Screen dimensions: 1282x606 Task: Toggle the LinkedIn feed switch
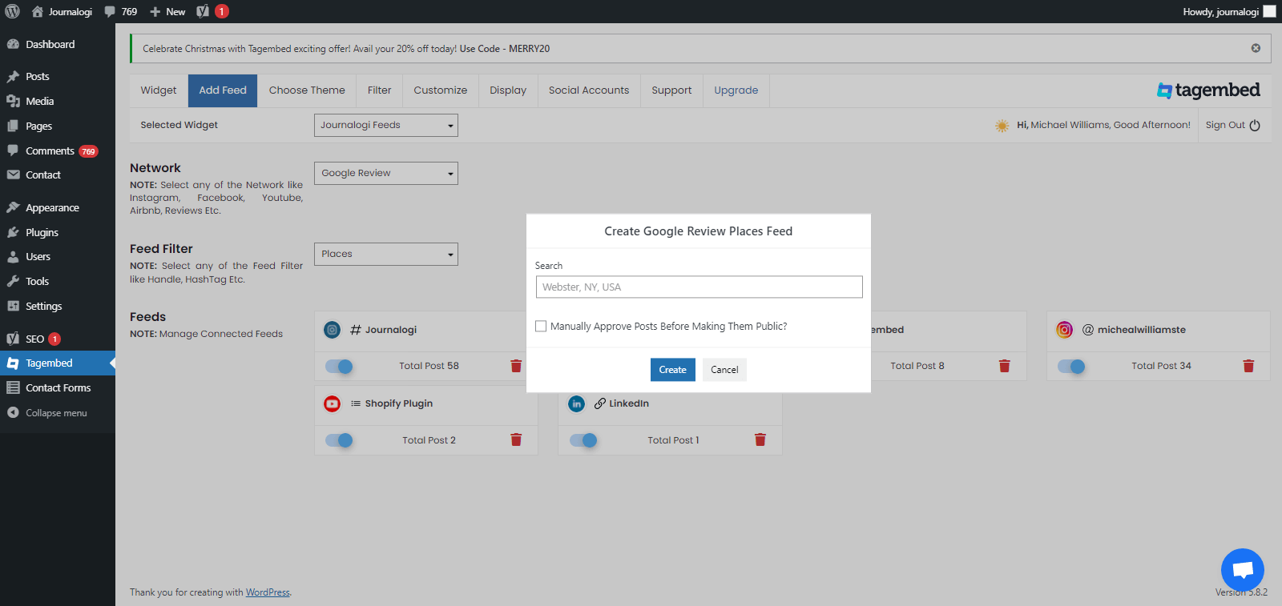pyautogui.click(x=583, y=439)
